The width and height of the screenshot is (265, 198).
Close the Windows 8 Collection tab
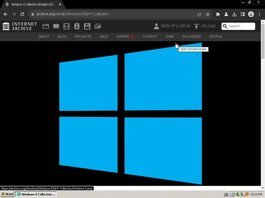tap(60, 4)
